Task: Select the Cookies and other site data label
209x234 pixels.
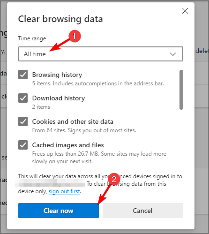Action: click(73, 121)
